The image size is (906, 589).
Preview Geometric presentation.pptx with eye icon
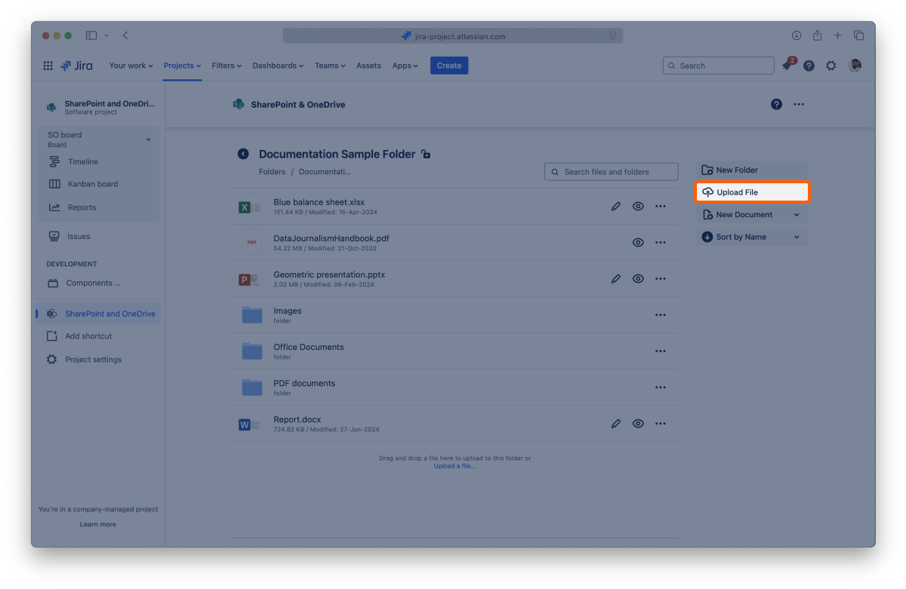coord(638,279)
